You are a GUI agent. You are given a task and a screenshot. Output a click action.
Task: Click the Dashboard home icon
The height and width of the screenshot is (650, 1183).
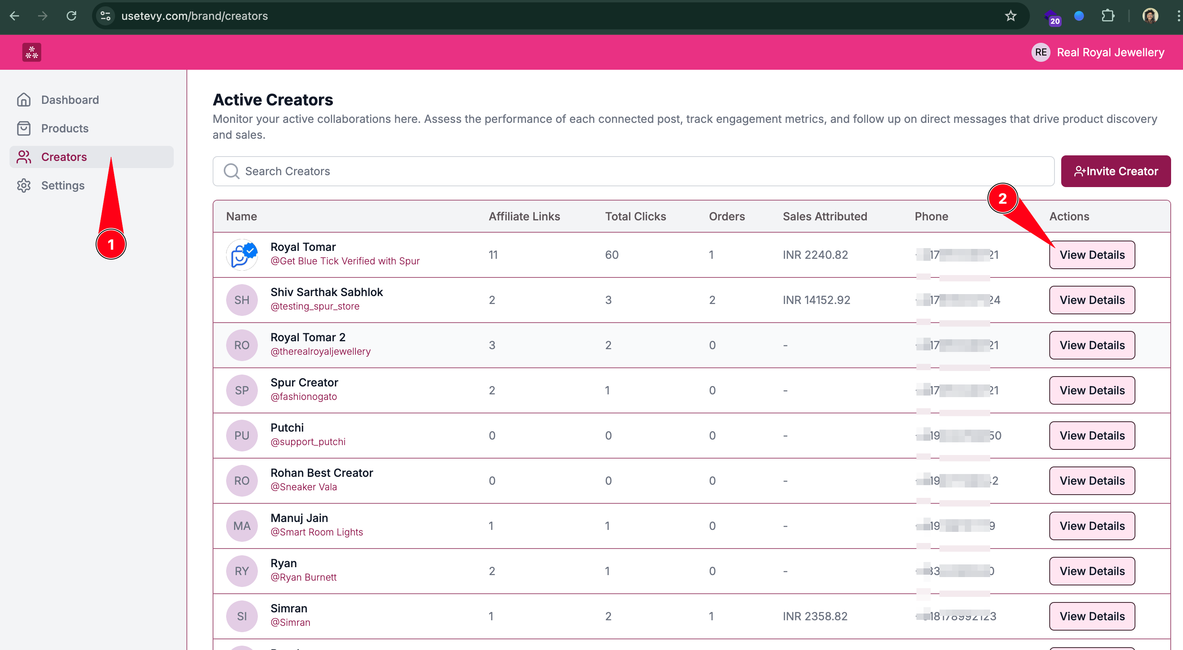(24, 99)
